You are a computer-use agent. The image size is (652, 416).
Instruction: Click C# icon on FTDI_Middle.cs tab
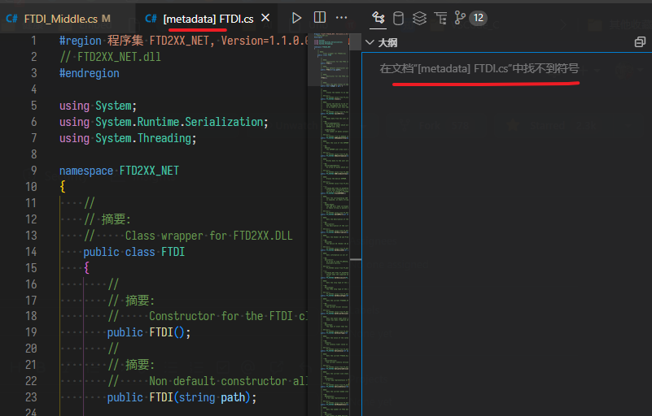[12, 19]
